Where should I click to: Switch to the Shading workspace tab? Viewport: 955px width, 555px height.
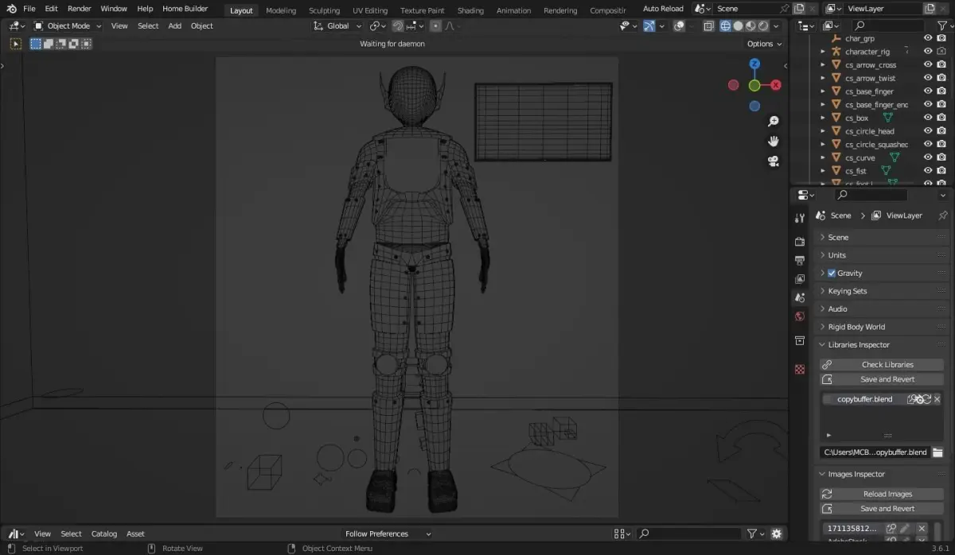pyautogui.click(x=470, y=10)
